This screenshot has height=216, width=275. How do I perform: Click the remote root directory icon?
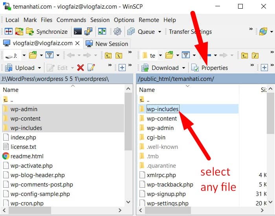tap(255, 56)
